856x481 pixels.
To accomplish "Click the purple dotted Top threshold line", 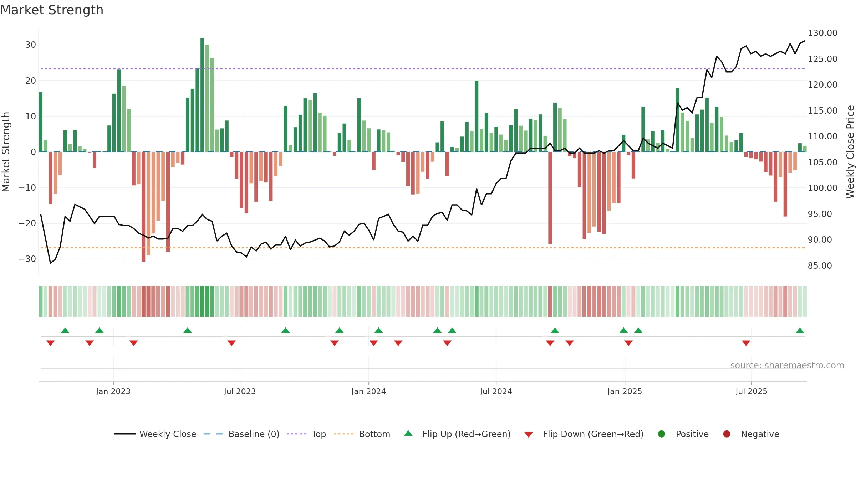I will (423, 69).
